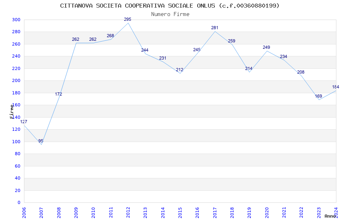The image size is (340, 220).
Task: Click the x-axis year label 2009
Action: pyautogui.click(x=76, y=212)
